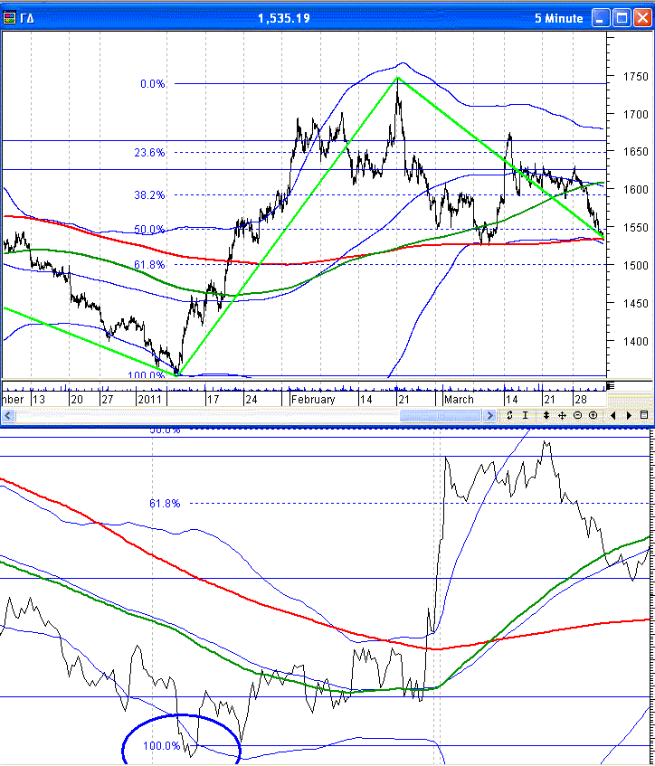
Task: Shift chart right with black arrow
Action: tap(629, 415)
